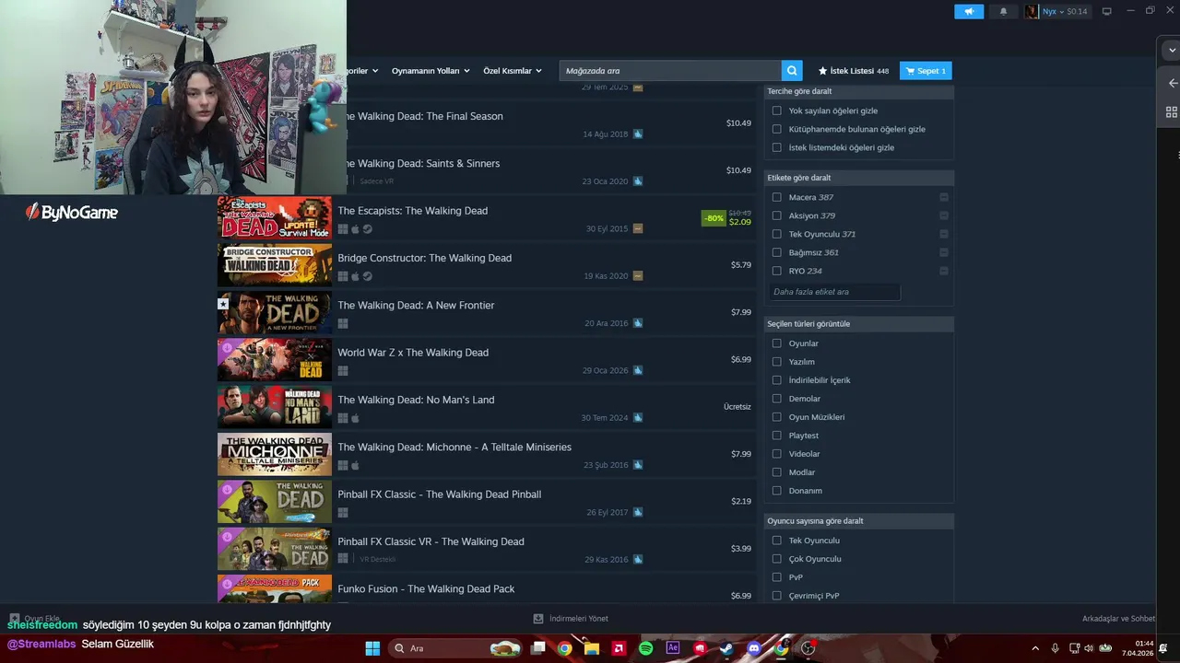Click the İndirmeleri Yönet downloads icon

tap(538, 619)
